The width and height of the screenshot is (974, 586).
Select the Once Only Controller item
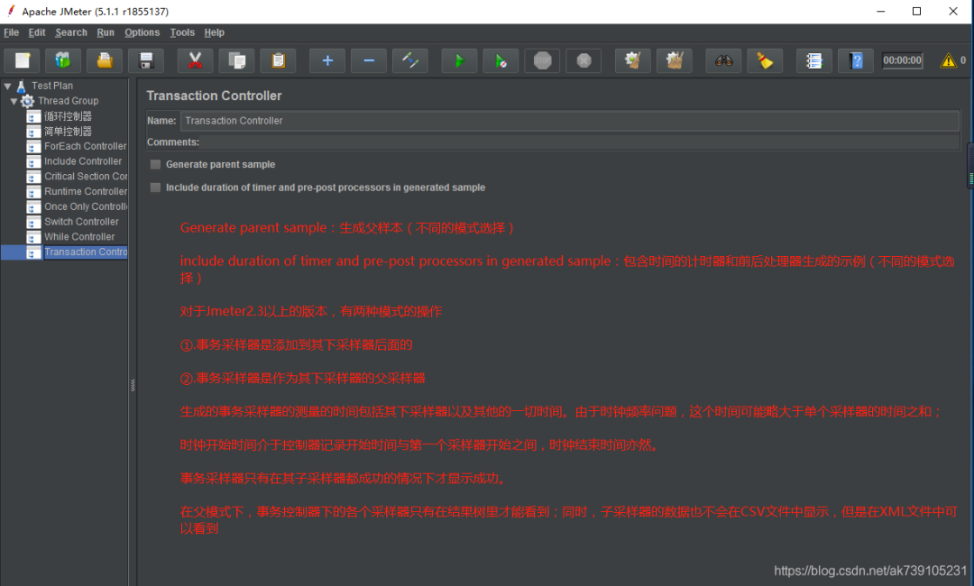point(86,206)
